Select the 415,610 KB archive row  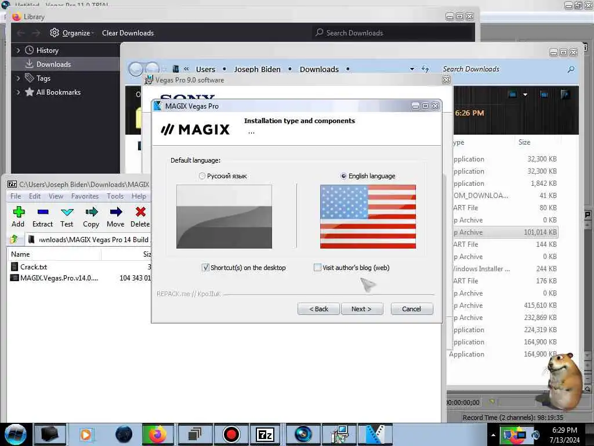click(505, 305)
